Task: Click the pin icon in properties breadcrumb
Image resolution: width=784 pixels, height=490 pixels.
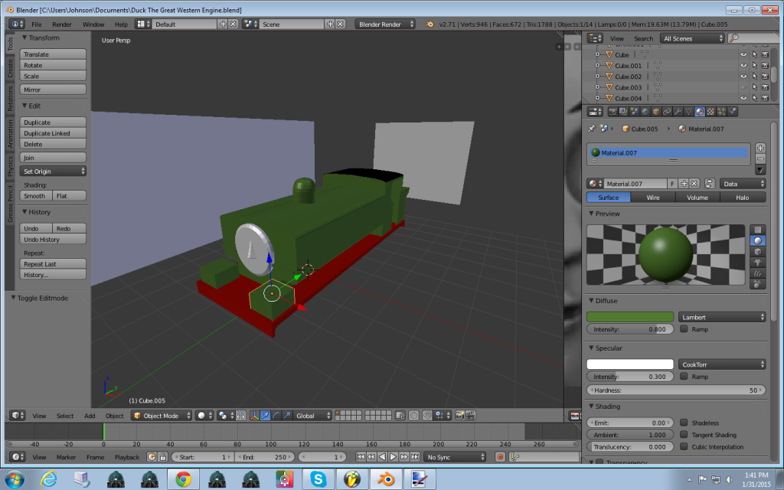Action: [x=592, y=129]
